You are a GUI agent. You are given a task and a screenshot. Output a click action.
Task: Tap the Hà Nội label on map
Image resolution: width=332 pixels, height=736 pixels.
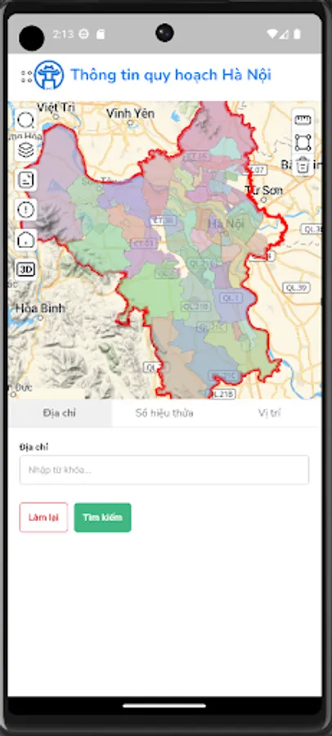tap(227, 224)
